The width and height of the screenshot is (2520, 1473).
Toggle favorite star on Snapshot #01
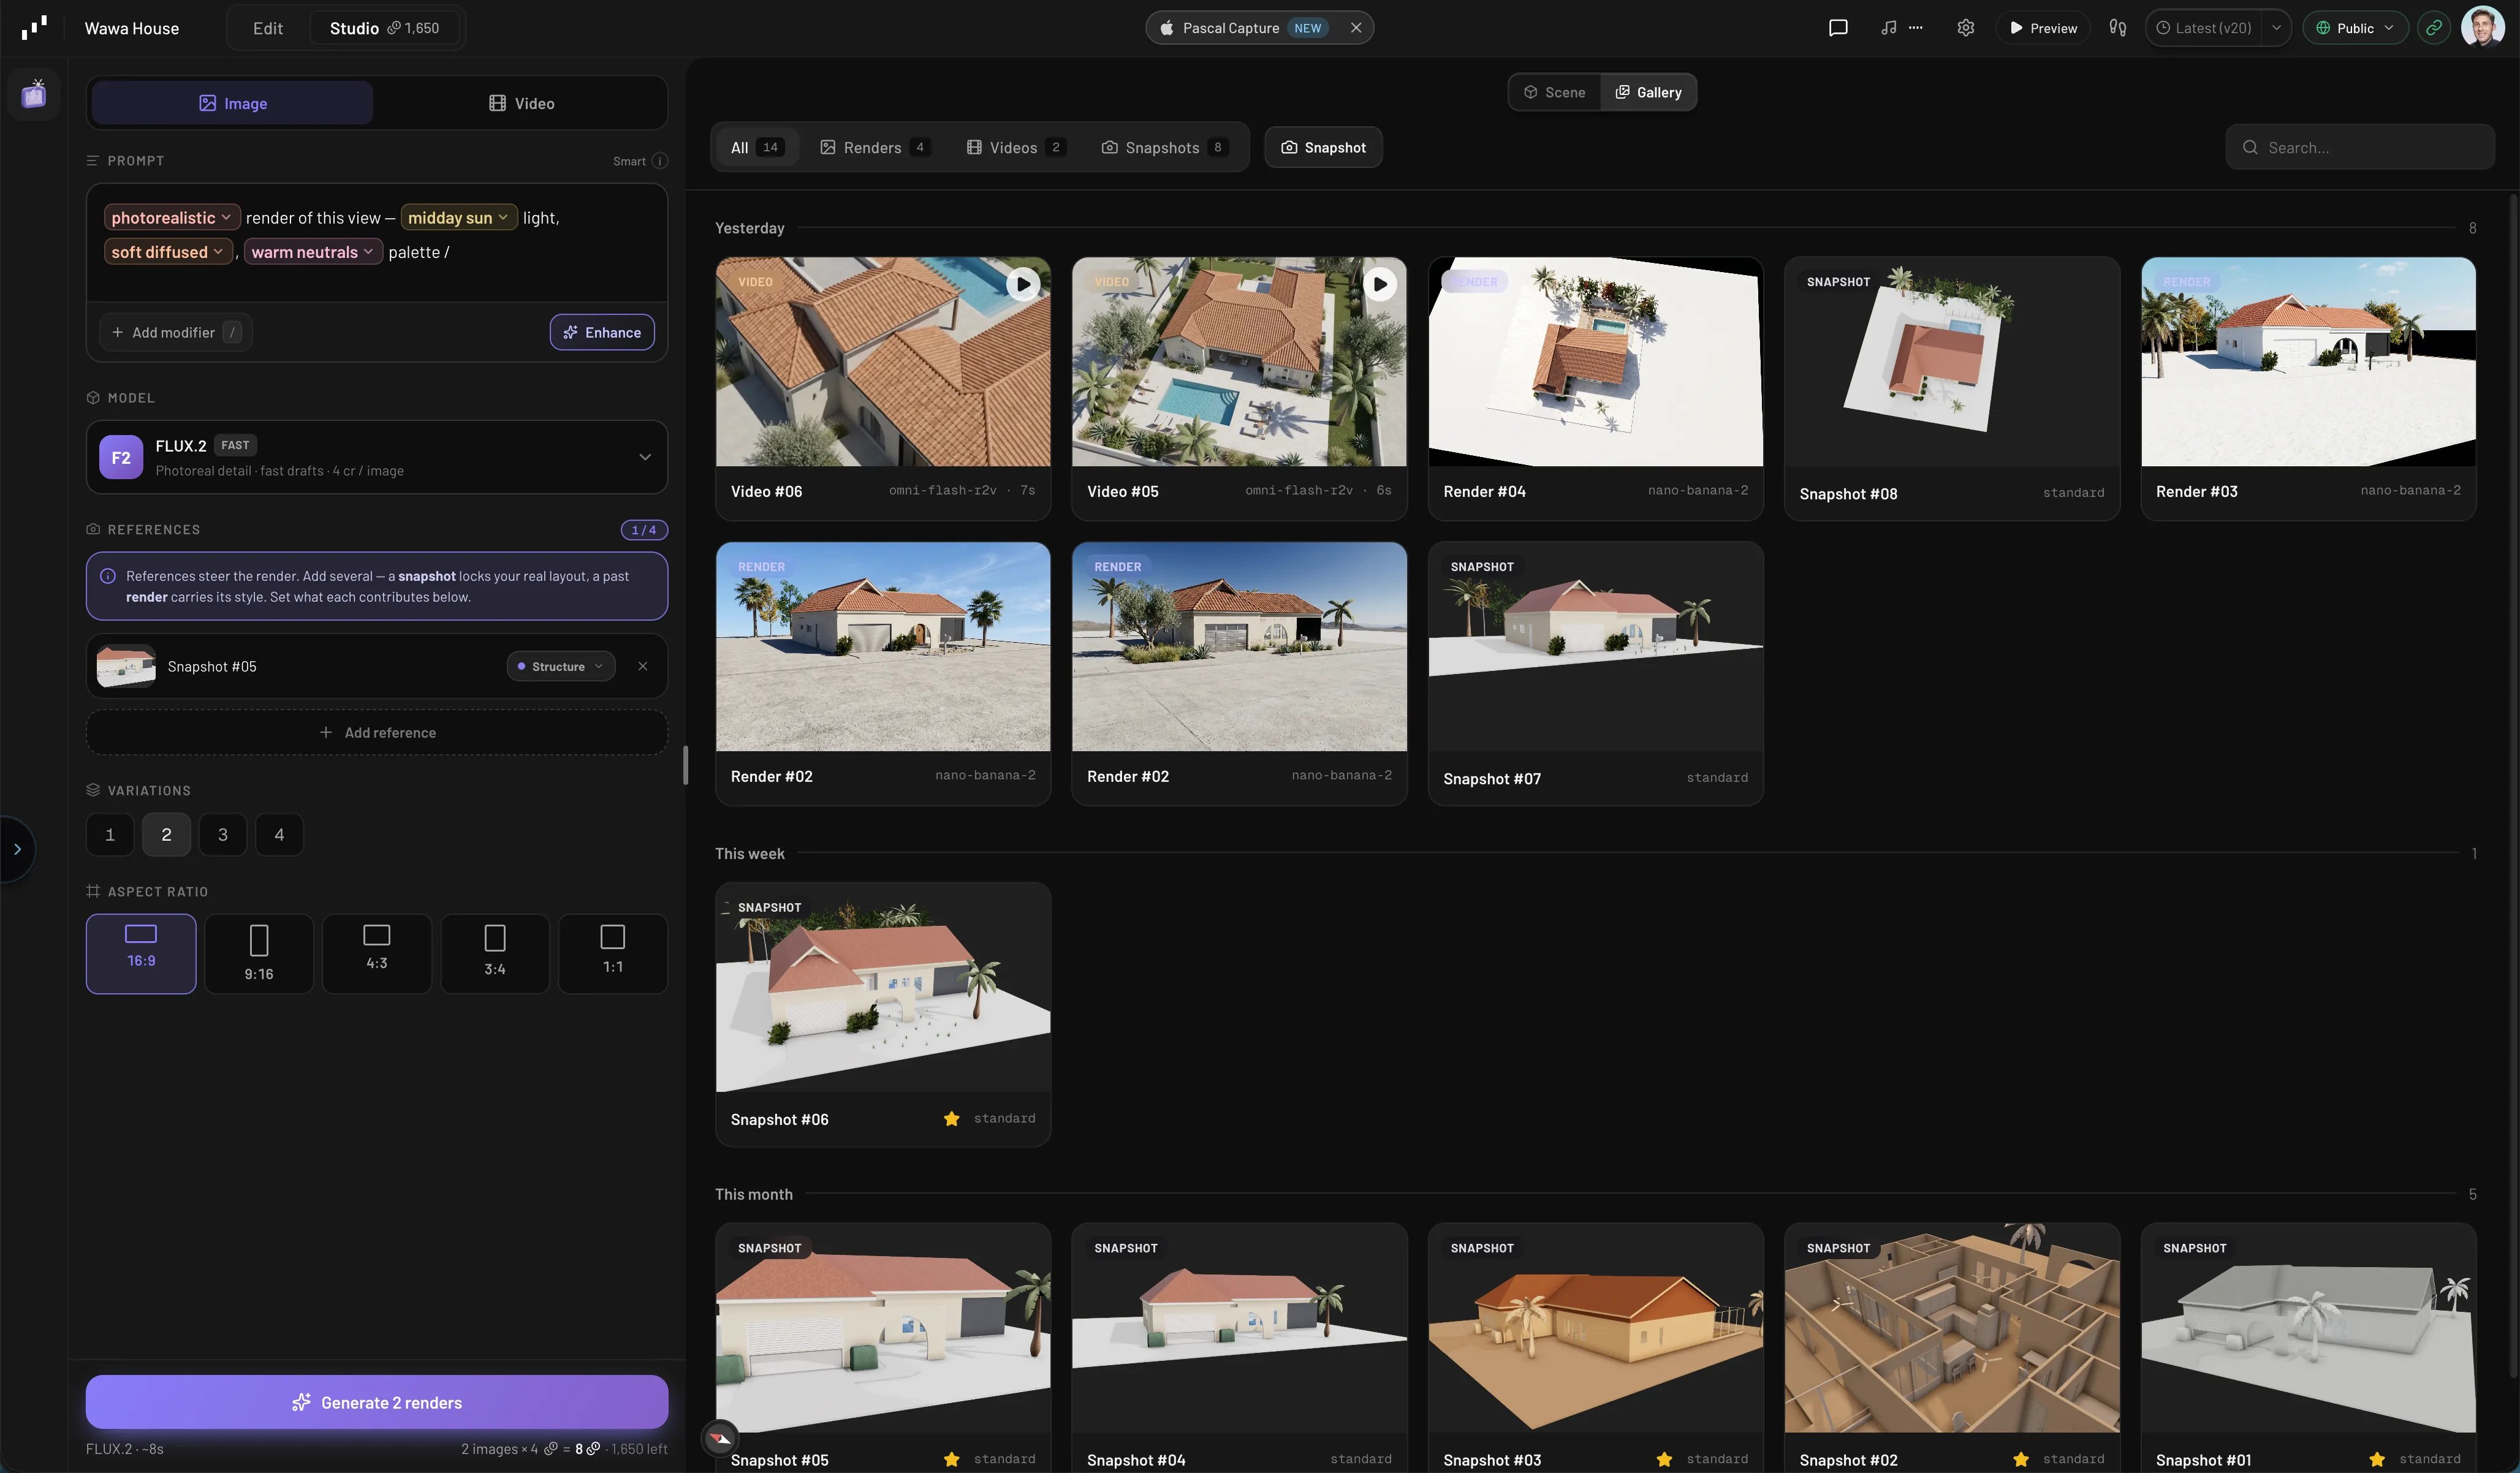pos(2377,1460)
